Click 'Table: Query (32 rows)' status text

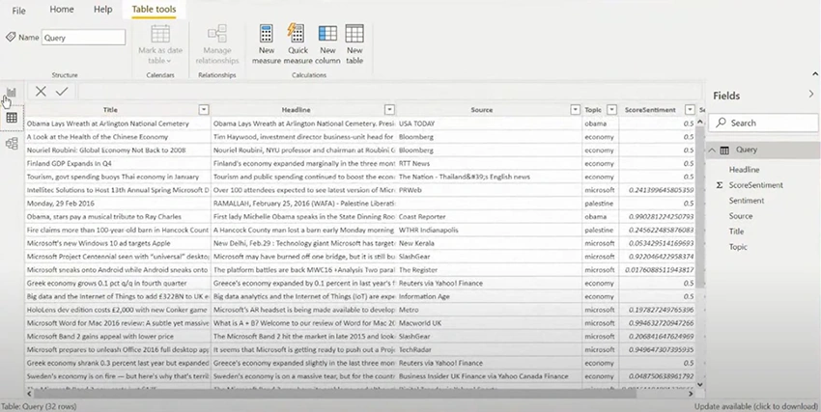coord(39,406)
